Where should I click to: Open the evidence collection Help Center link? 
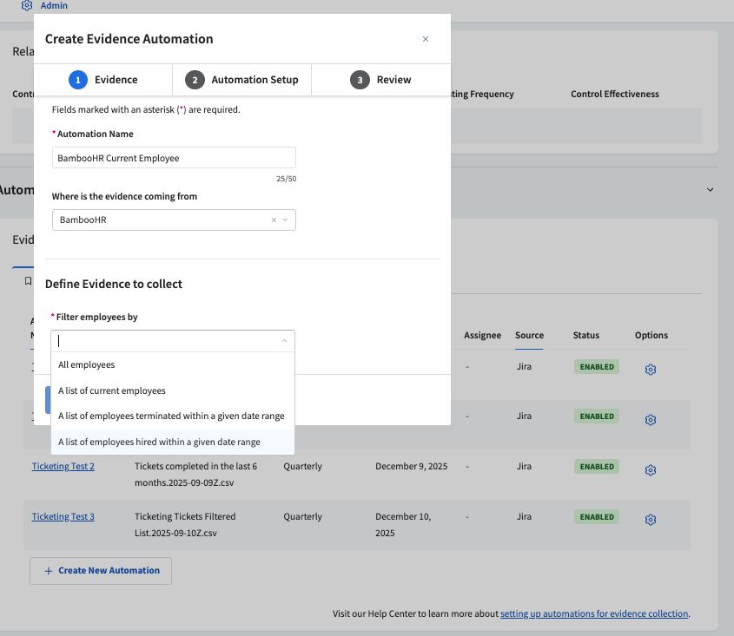[x=594, y=614]
